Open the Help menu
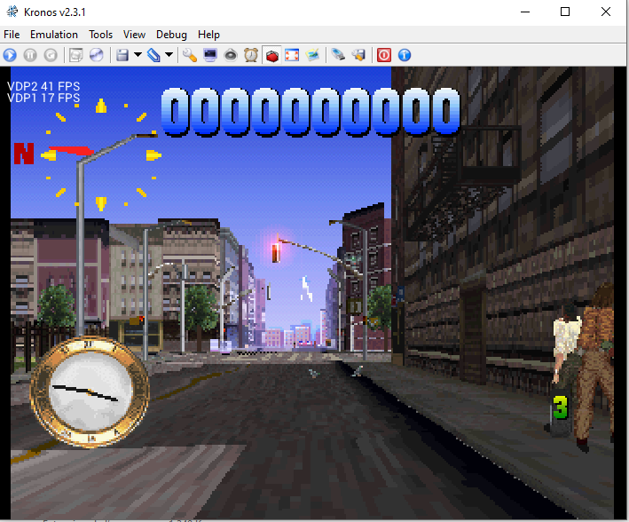Image resolution: width=629 pixels, height=522 pixels. [x=208, y=35]
